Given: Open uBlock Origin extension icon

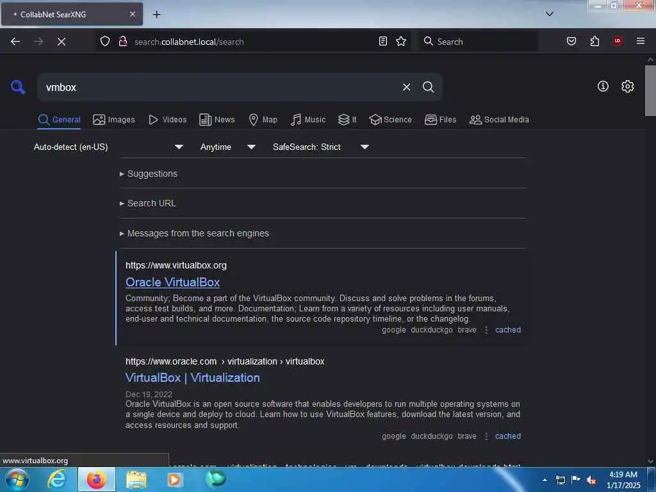Looking at the screenshot, I should pyautogui.click(x=618, y=40).
